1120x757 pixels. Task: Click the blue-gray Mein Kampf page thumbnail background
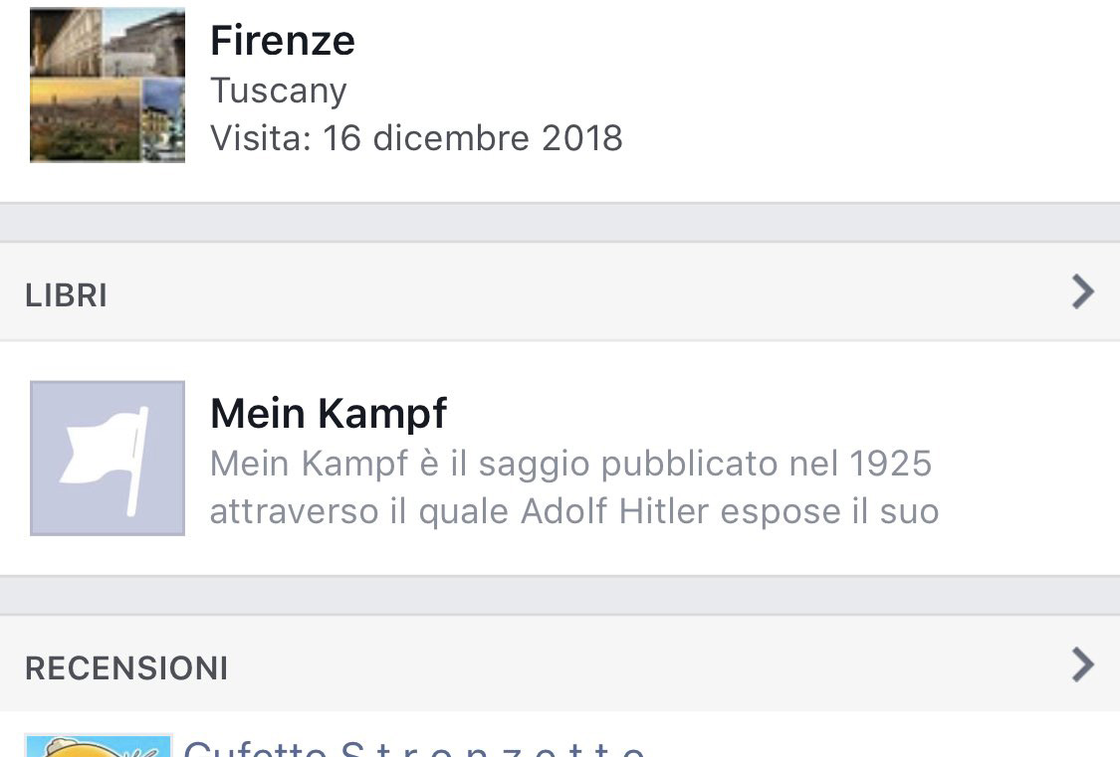click(108, 458)
